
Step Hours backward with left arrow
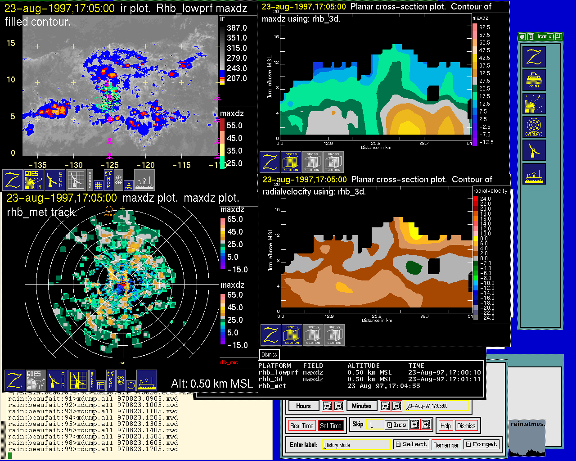(x=327, y=406)
